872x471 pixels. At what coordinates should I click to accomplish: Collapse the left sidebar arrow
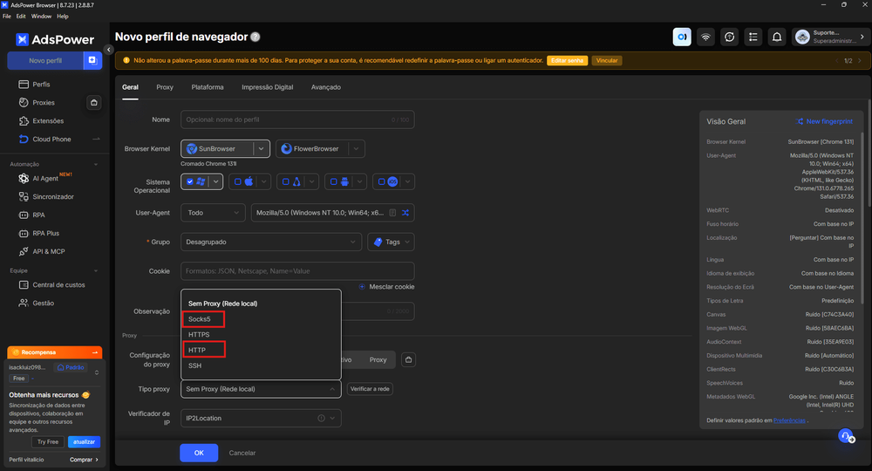click(109, 50)
